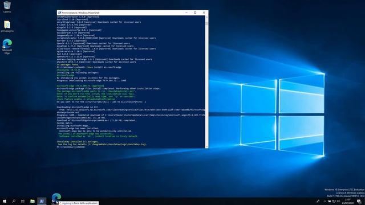The width and height of the screenshot is (365, 205).
Task: Click the last PS C:\Windows\system32> prompt
Action: tap(71, 147)
